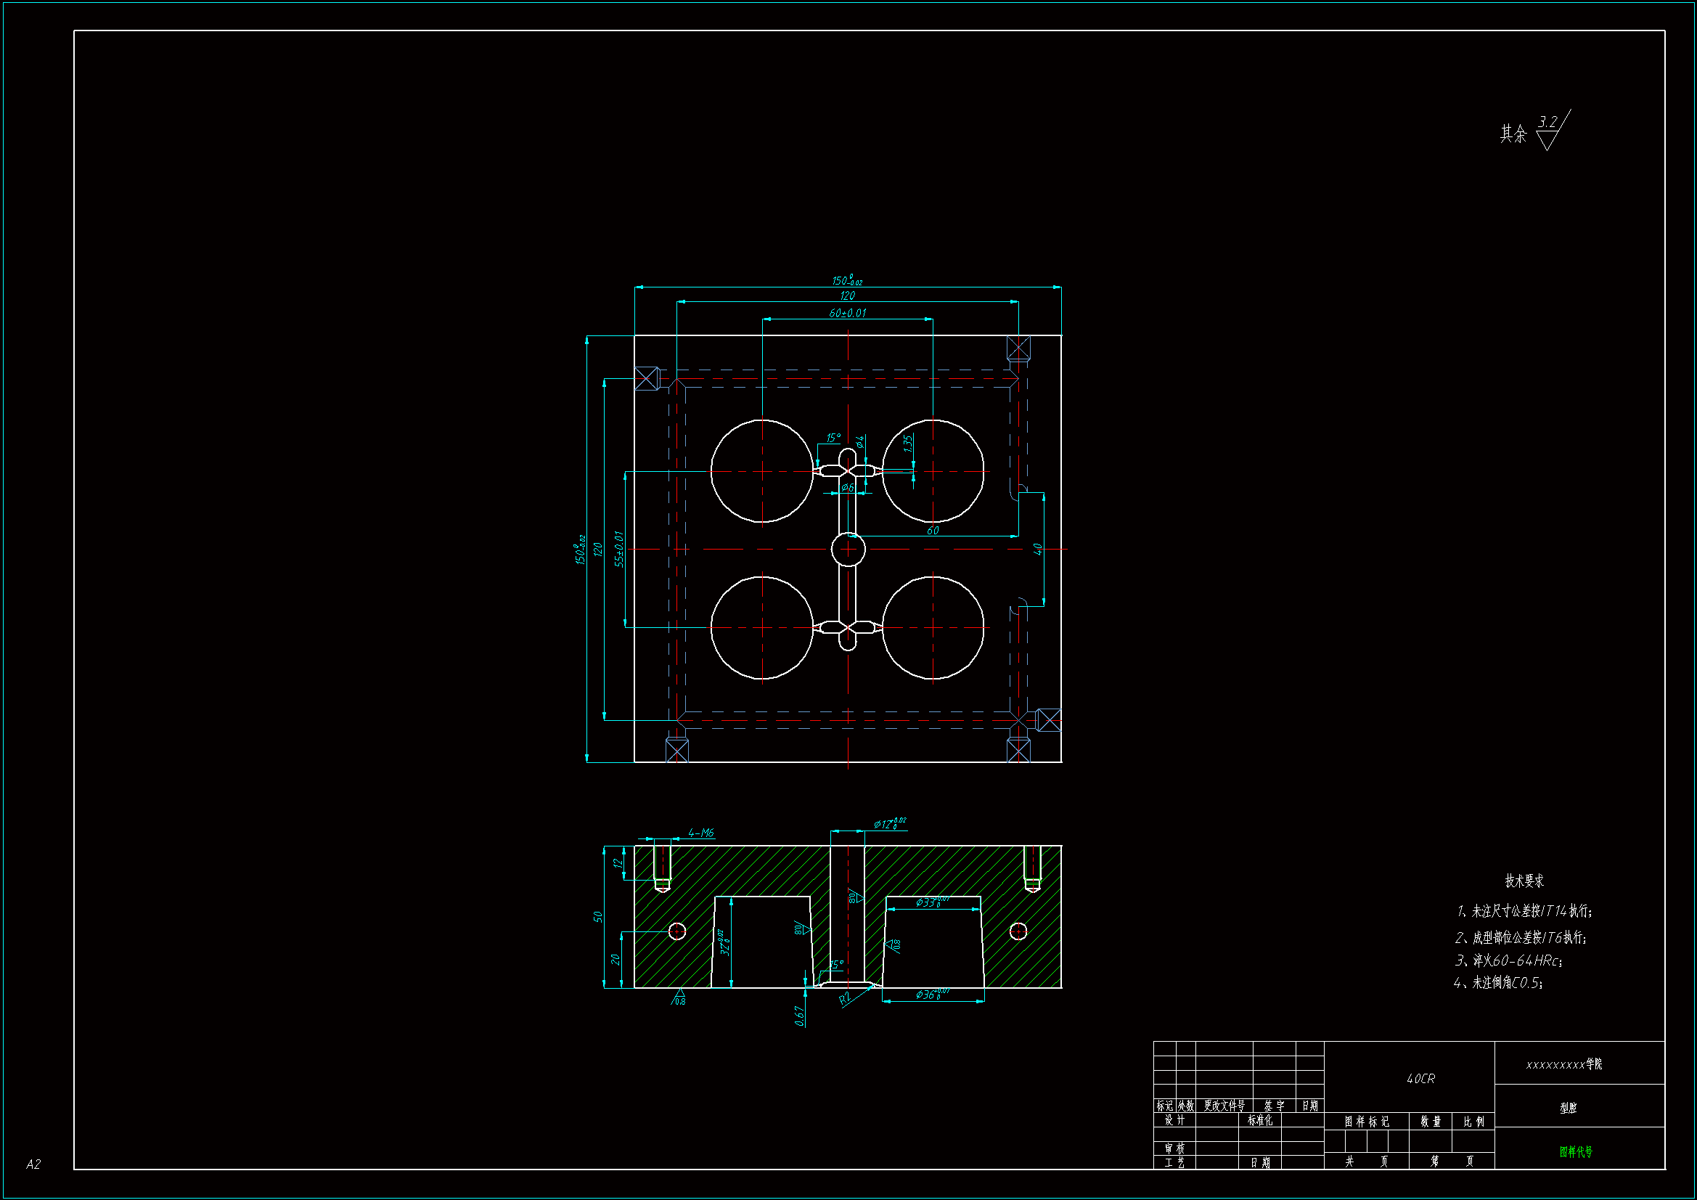Viewport: 1697px width, 1200px height.
Task: Select the left M6 threaded hole in section
Action: point(662,865)
